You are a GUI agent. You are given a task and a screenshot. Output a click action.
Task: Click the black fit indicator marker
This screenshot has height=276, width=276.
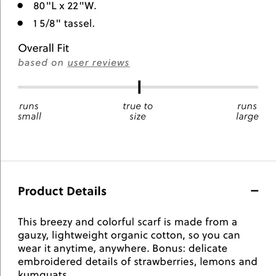(139, 87)
